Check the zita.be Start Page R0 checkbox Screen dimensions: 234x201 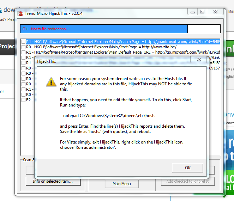pos(23,47)
